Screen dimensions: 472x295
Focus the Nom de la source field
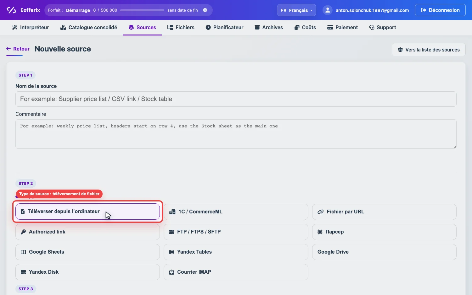point(236,99)
